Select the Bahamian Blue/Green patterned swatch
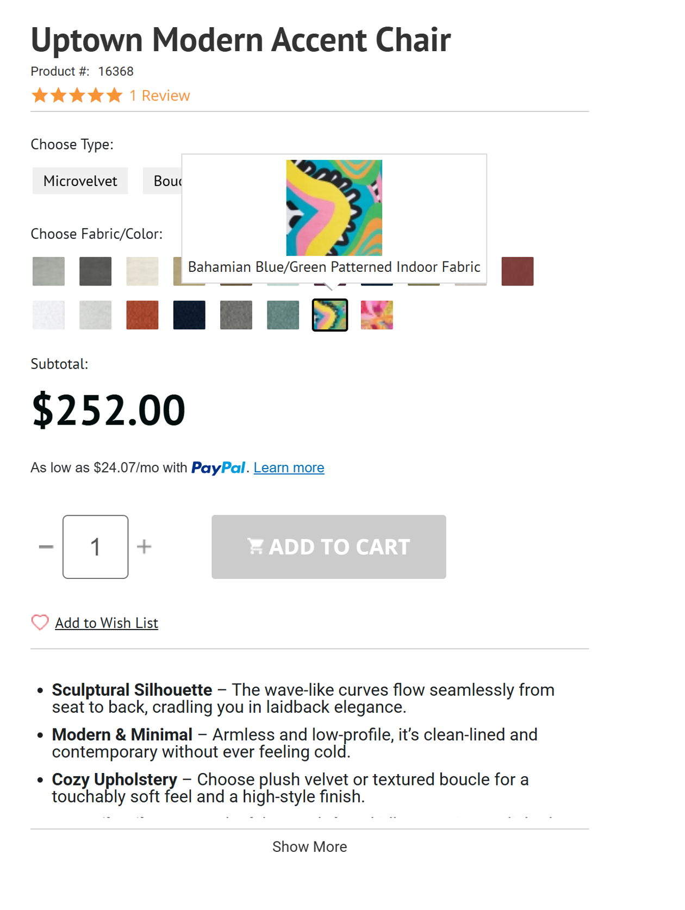685x910 pixels. [329, 315]
